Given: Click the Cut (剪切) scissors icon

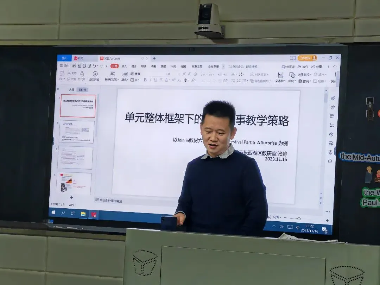Looking at the screenshot, I should pyautogui.click(x=69, y=73).
